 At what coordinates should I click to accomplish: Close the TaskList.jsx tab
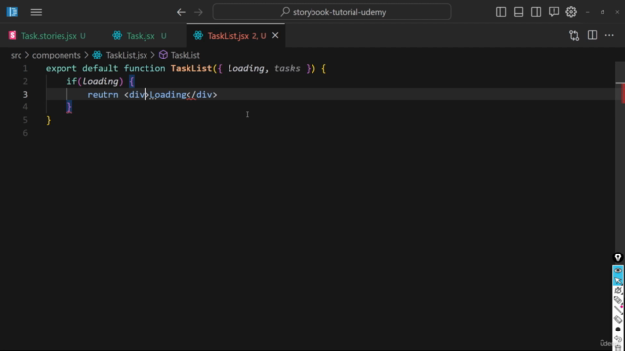click(x=275, y=35)
